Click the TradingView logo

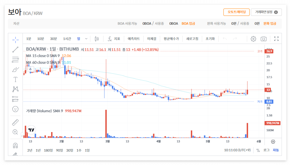click(31, 130)
